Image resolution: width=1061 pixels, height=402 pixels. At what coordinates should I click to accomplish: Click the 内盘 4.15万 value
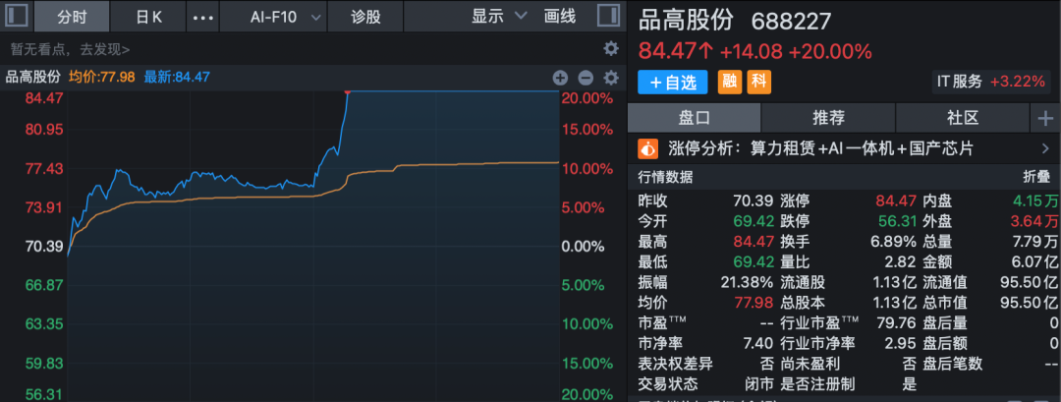(1035, 201)
